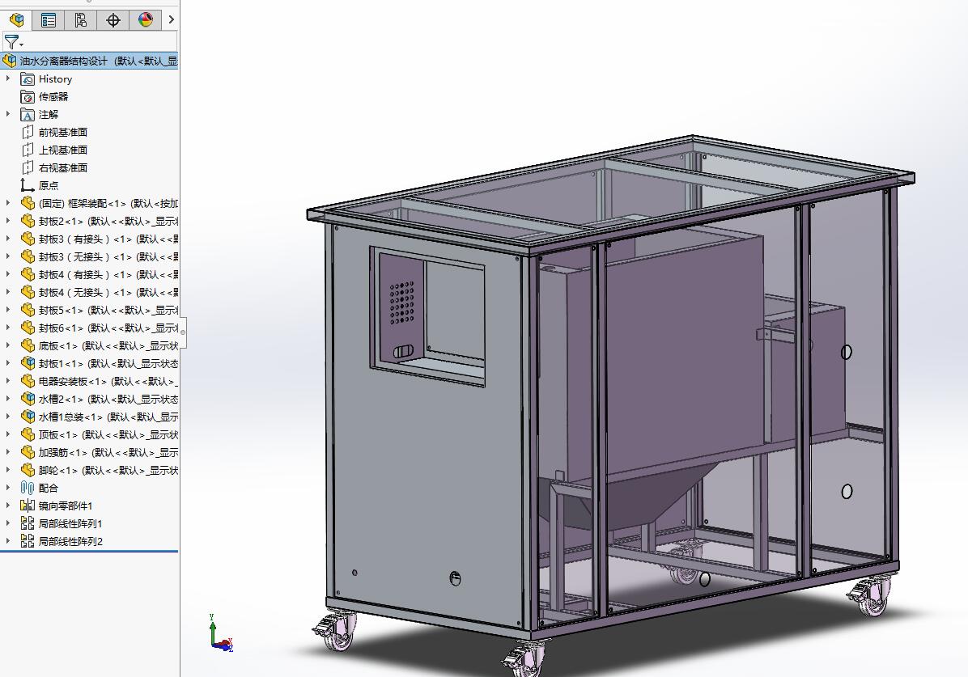Click the 加强筋<1> part icon

pyautogui.click(x=28, y=452)
